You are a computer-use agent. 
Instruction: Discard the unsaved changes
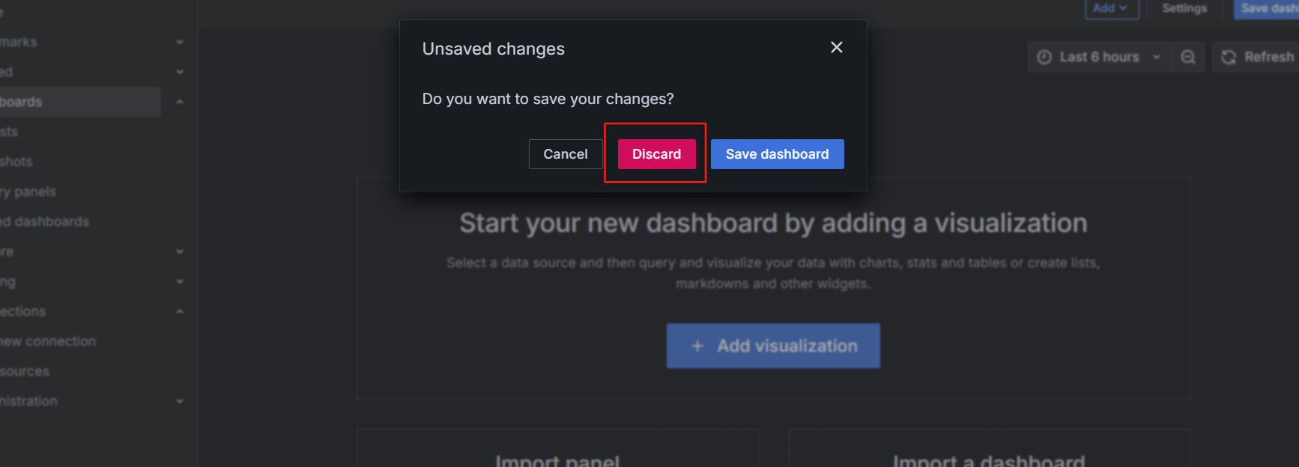coord(656,154)
